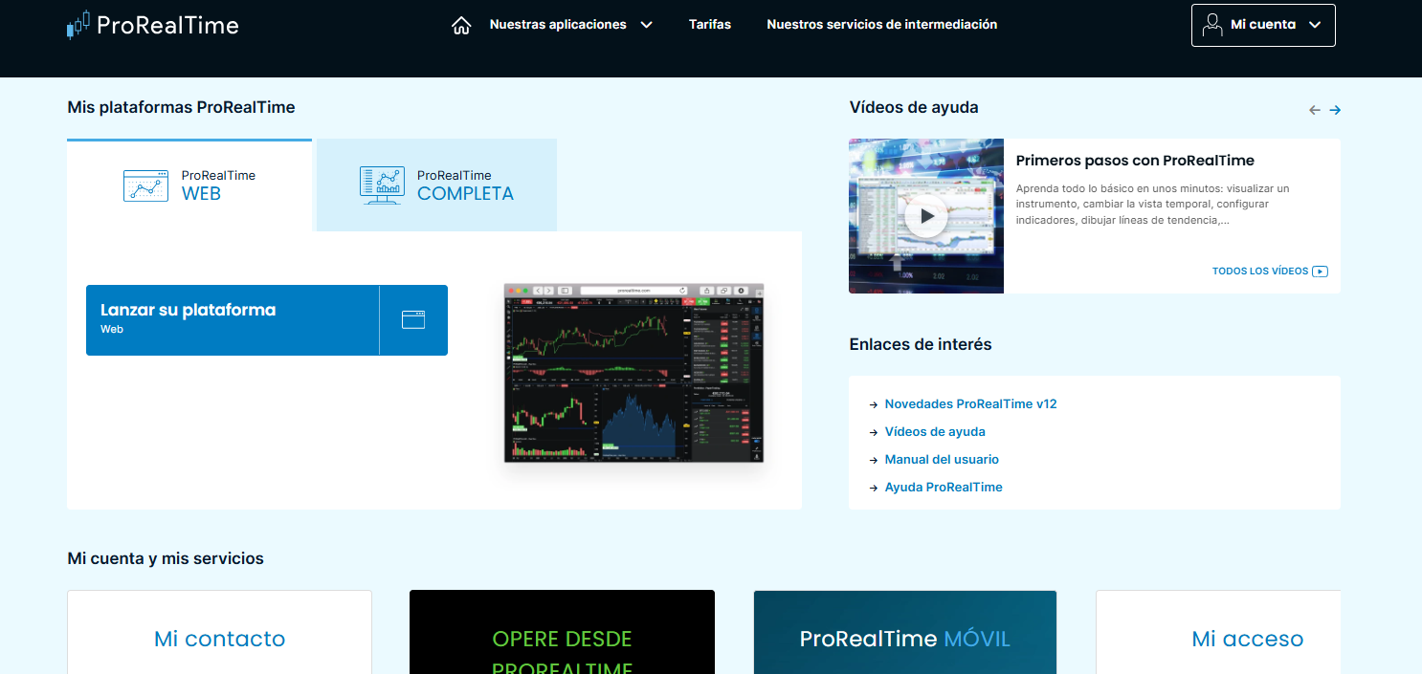Open the OPERE DESDE PROREALTIME card
1422x674 pixels.
[x=562, y=633]
